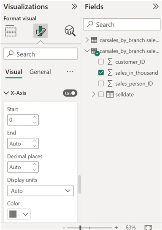The image size is (162, 230).
Task: Click the 63% zoom level text
Action: 130,227
